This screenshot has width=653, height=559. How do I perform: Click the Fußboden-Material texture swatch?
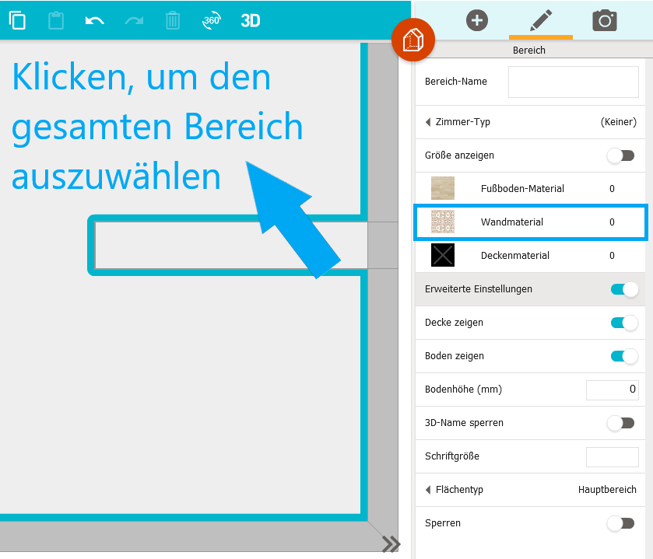443,189
